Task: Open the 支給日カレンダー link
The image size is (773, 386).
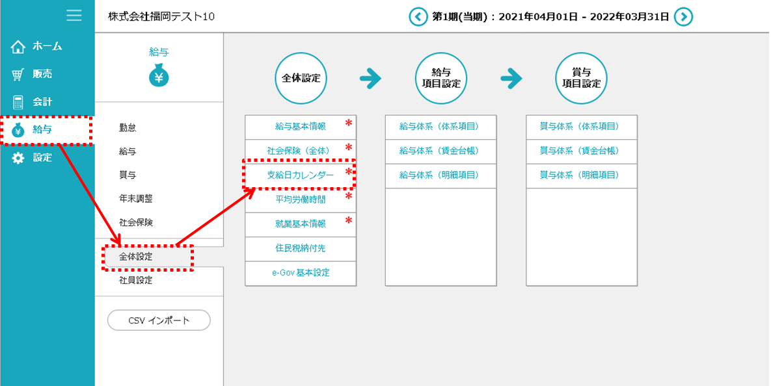Action: (300, 175)
